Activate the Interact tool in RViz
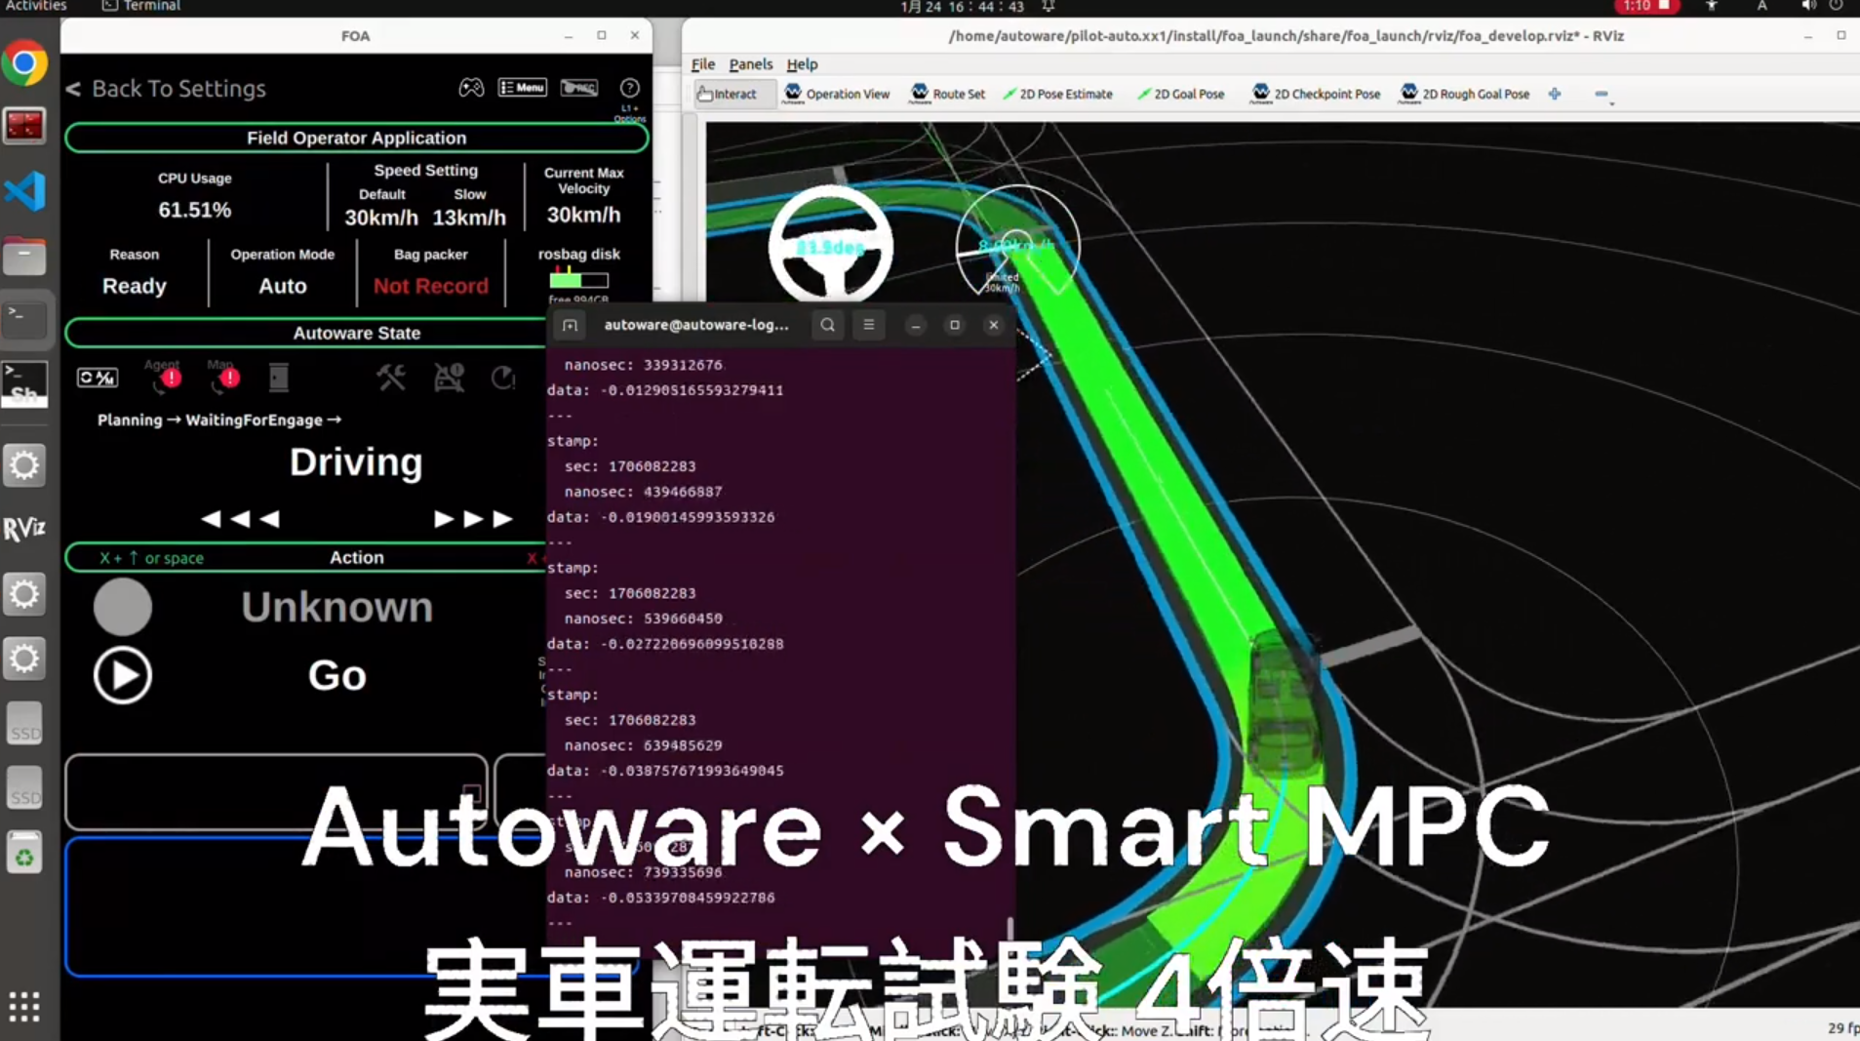This screenshot has width=1860, height=1041. tap(728, 94)
